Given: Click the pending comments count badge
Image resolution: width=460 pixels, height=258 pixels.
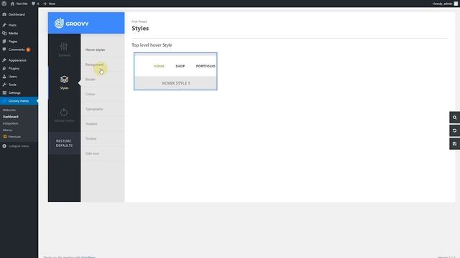Looking at the screenshot, I should (28, 49).
